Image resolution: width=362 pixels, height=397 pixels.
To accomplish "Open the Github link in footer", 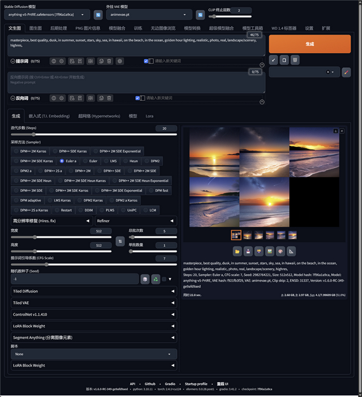I will coord(149,383).
